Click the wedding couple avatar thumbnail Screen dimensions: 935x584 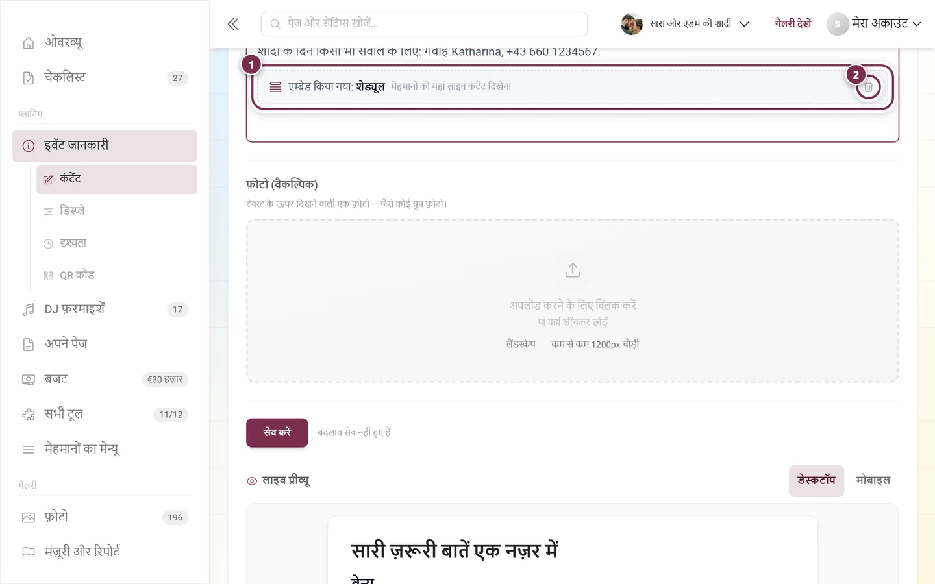pos(632,24)
